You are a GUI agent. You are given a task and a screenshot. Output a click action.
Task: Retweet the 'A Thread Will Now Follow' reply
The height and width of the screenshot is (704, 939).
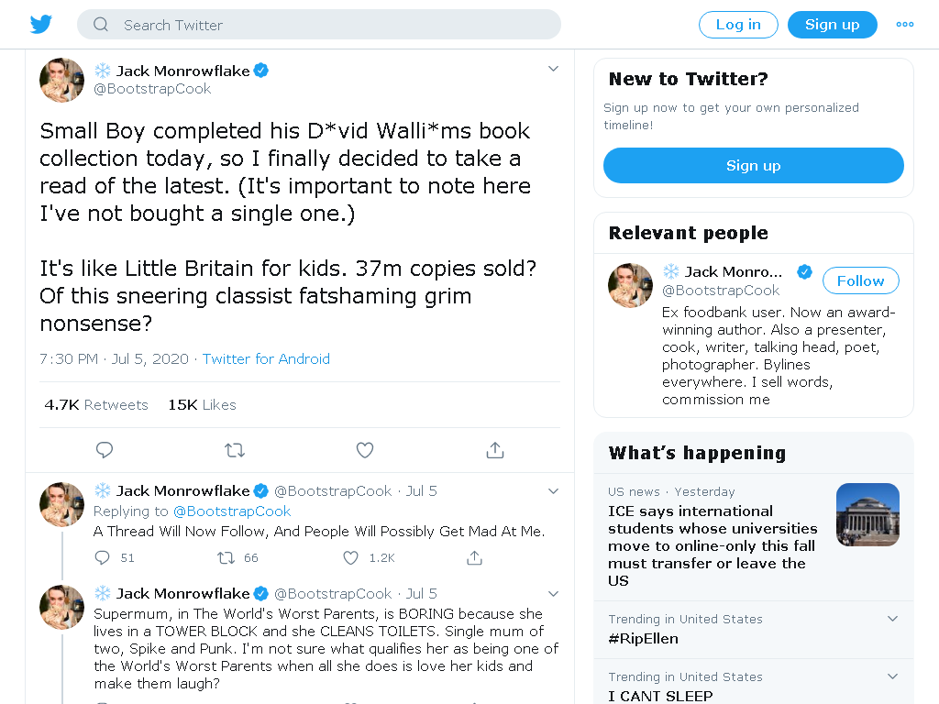point(226,558)
